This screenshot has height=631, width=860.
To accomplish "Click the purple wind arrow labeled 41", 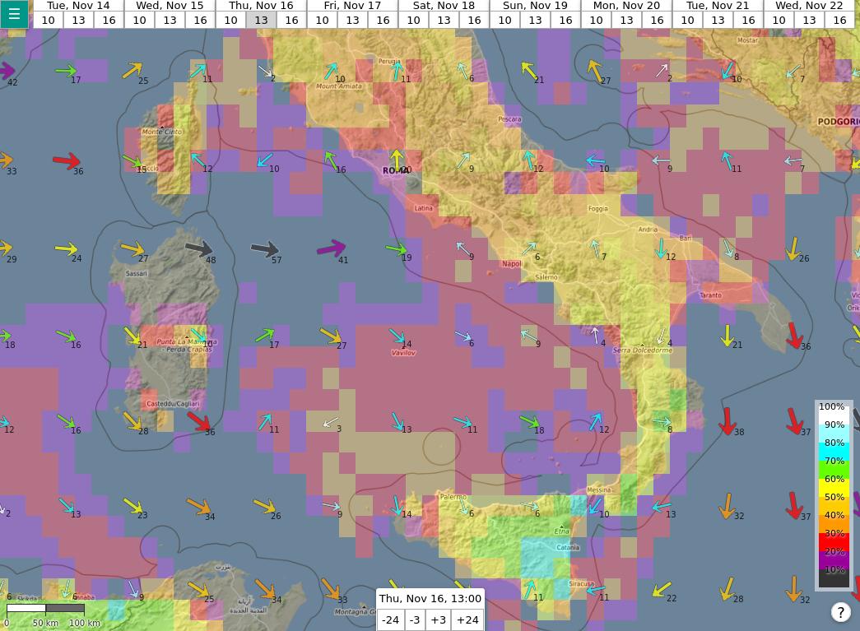I will (331, 248).
